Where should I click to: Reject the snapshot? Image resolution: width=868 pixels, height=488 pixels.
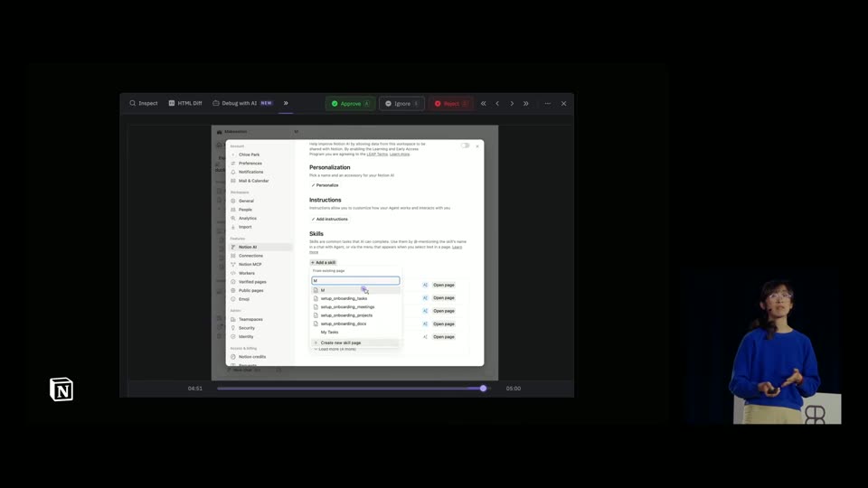(451, 103)
